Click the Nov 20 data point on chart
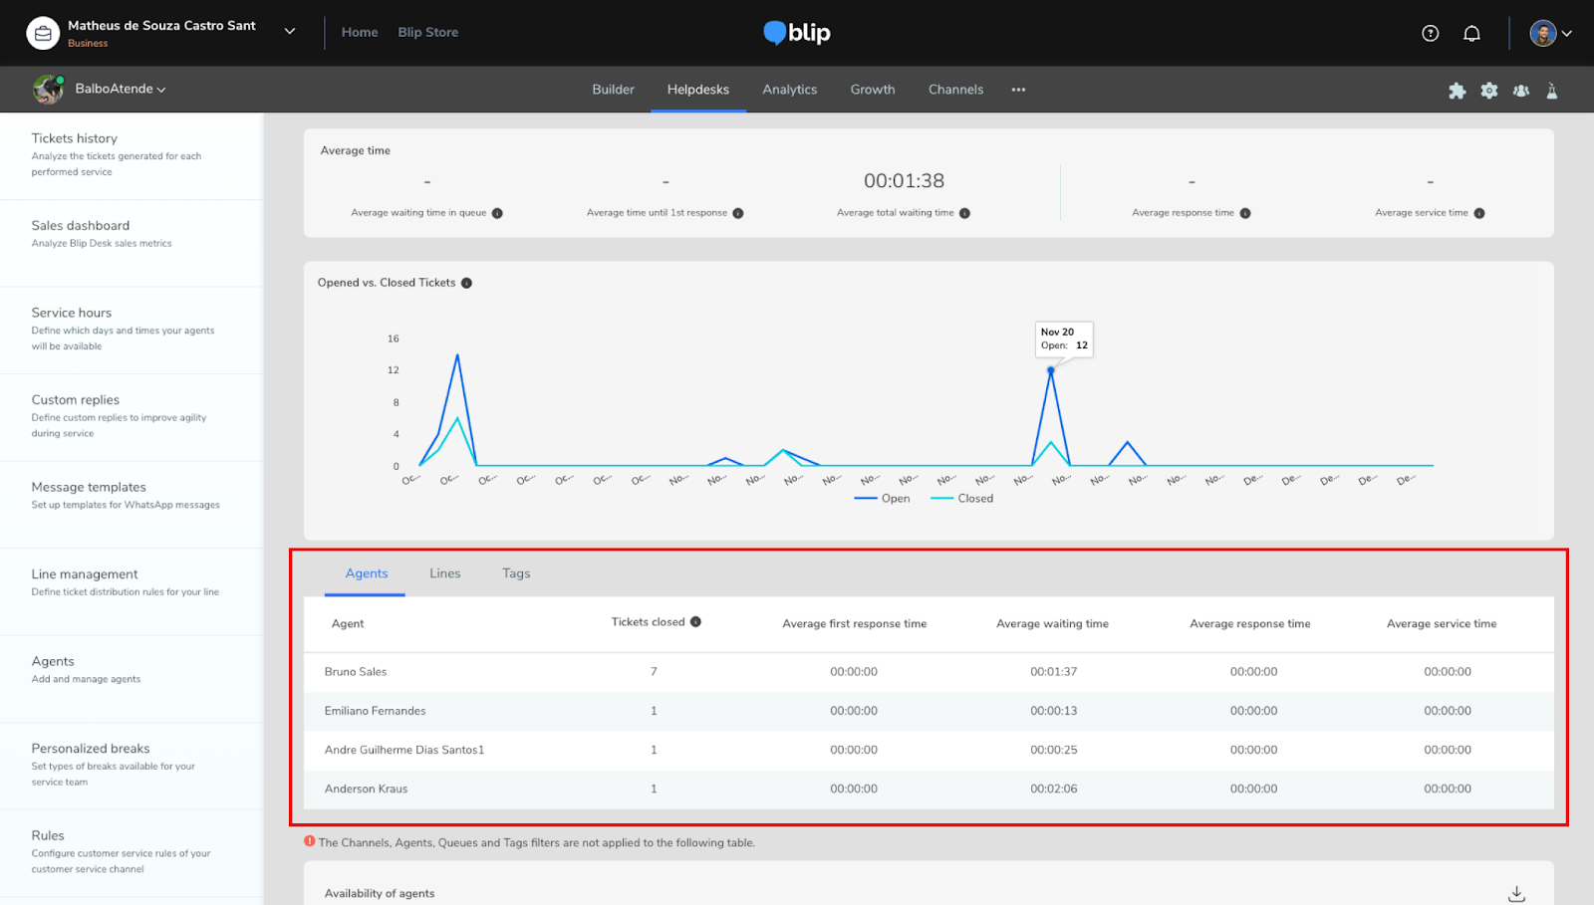The image size is (1594, 905). point(1050,370)
